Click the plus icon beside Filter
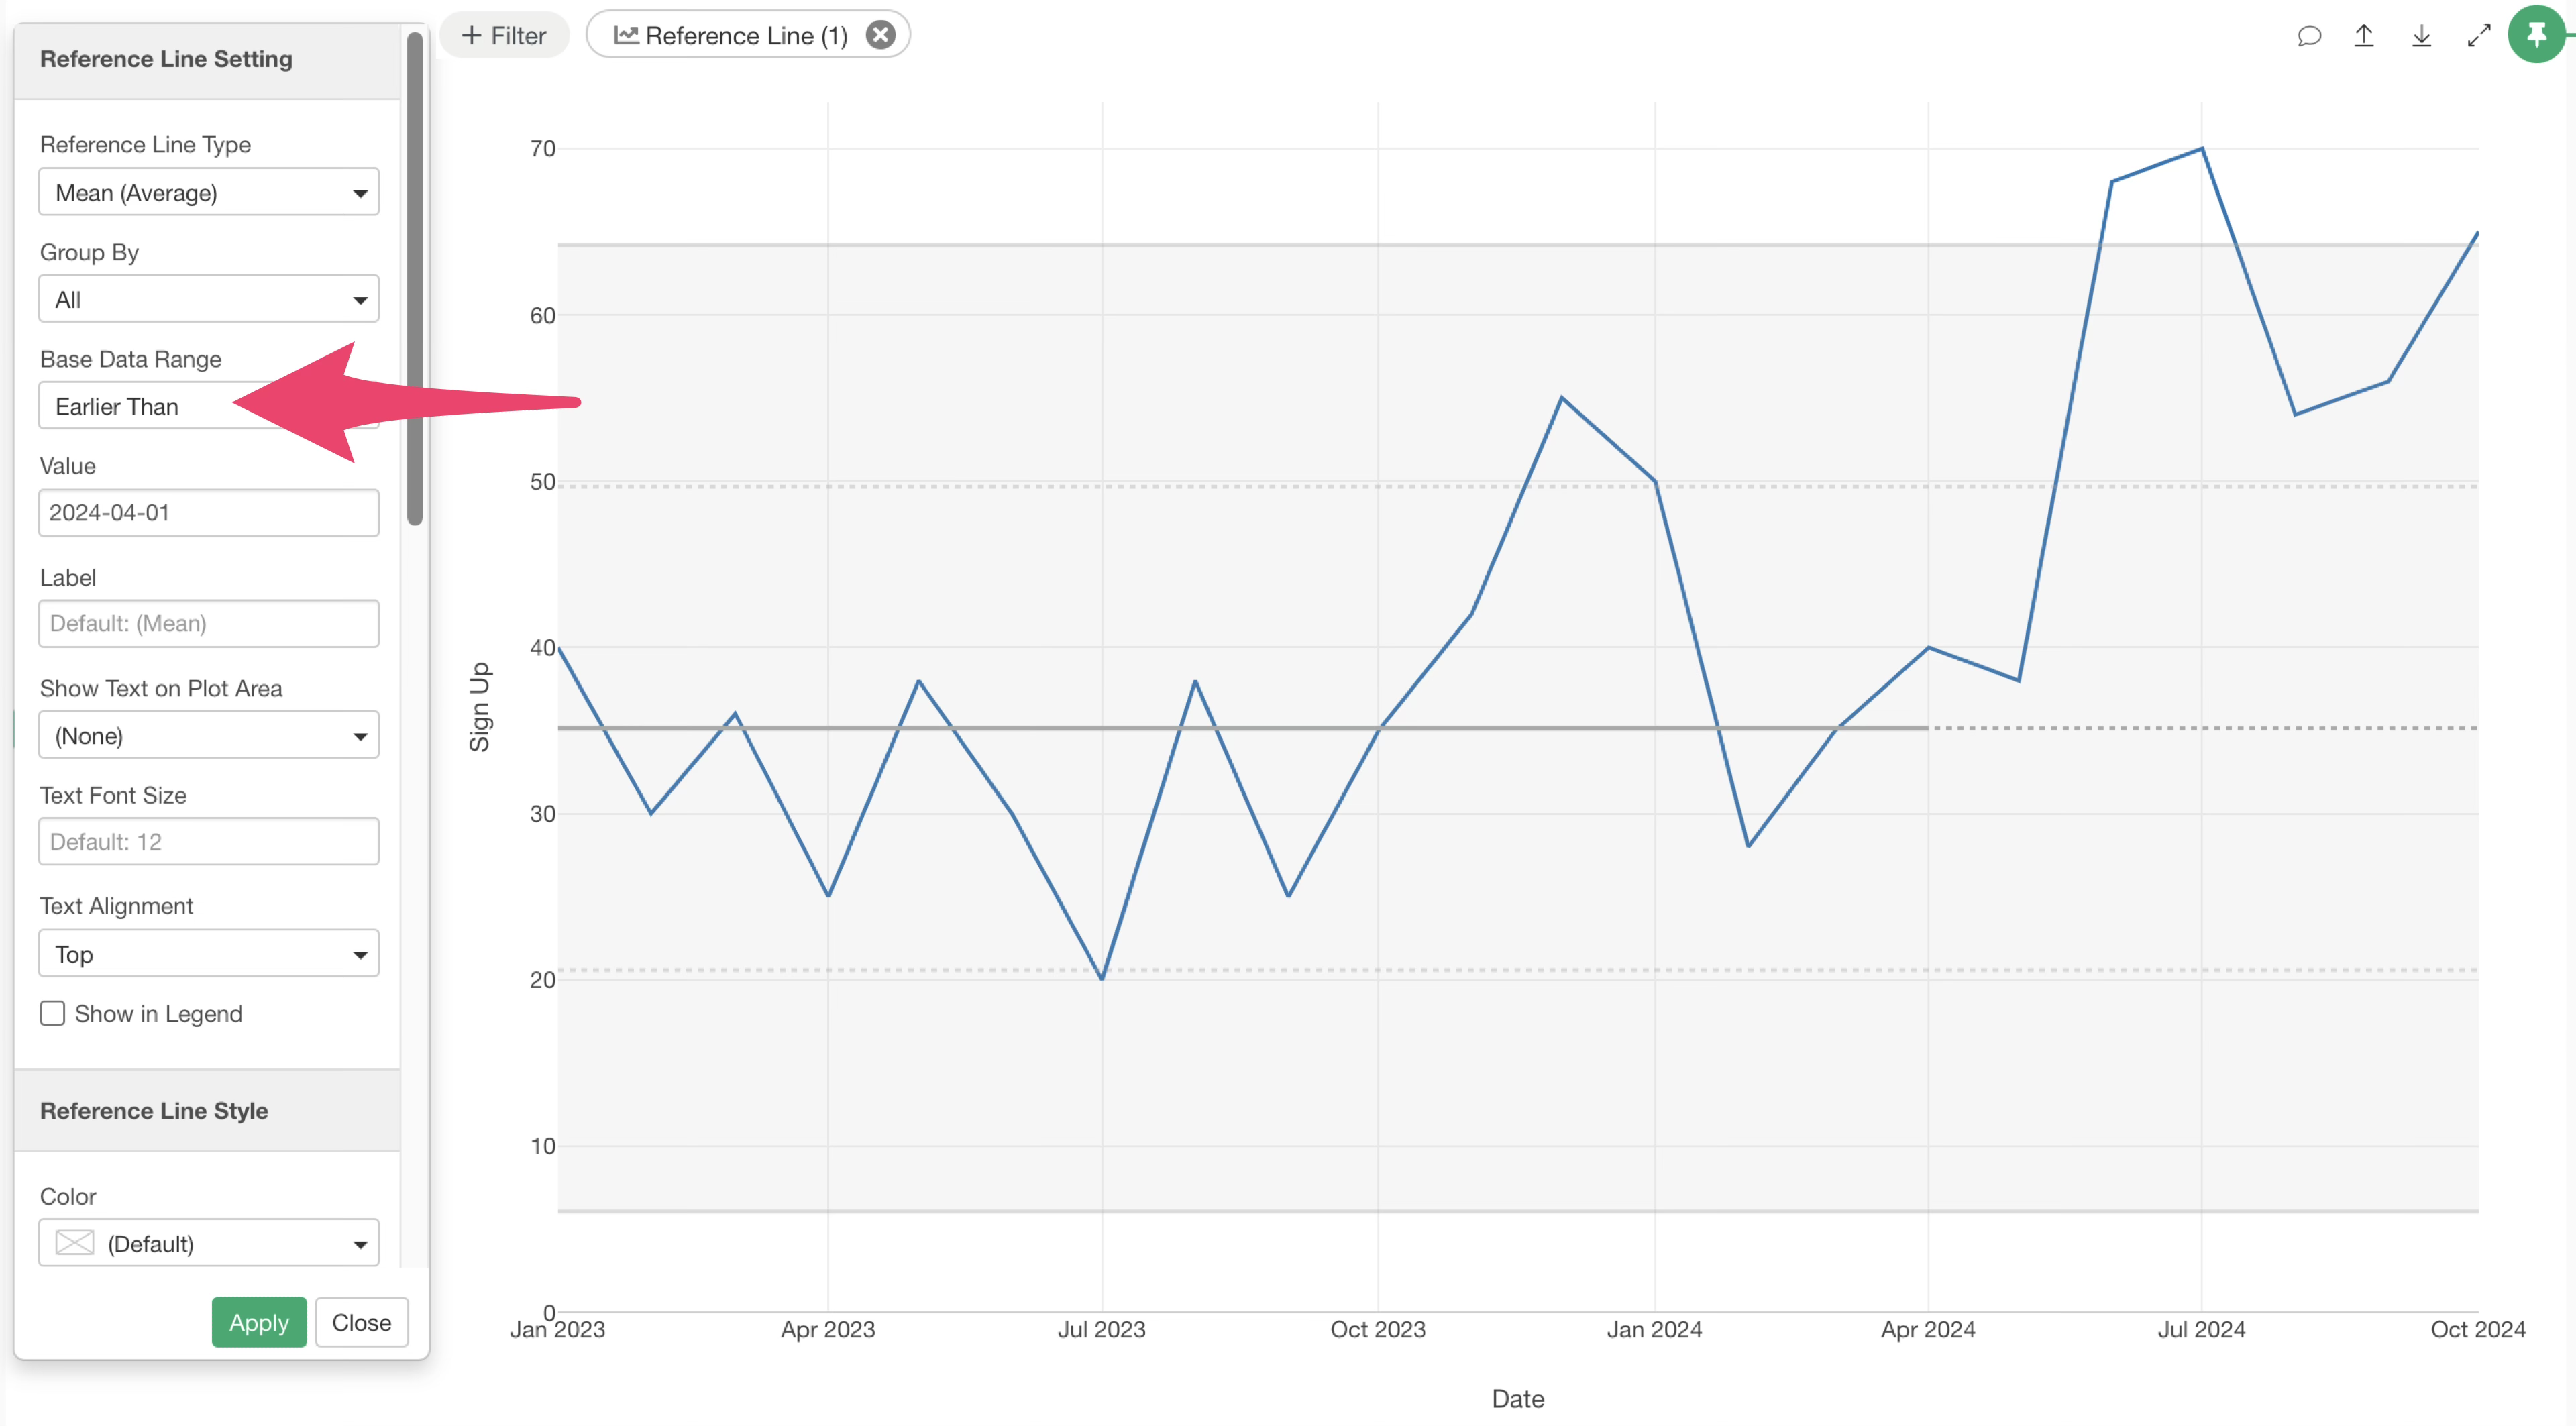Image resolution: width=2576 pixels, height=1426 pixels. pyautogui.click(x=471, y=35)
